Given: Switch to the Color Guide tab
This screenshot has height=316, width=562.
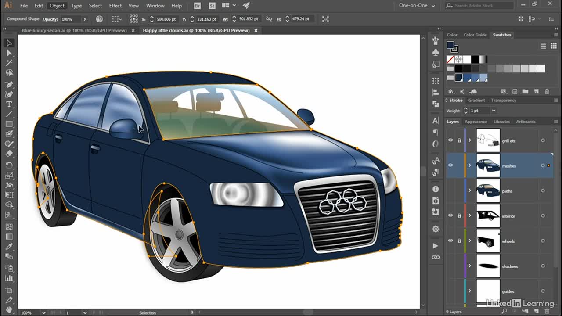Looking at the screenshot, I should pos(475,35).
